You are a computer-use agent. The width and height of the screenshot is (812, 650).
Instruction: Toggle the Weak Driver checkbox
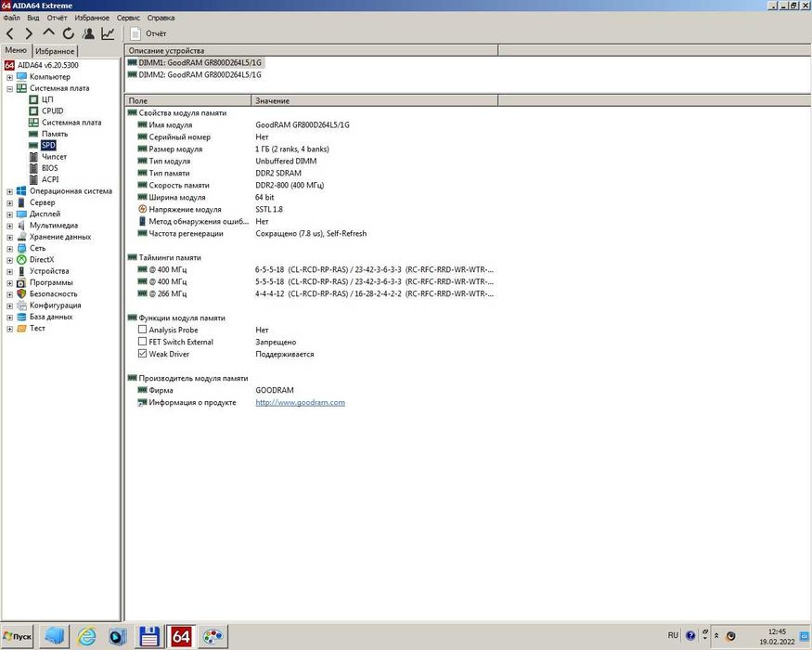(x=142, y=354)
